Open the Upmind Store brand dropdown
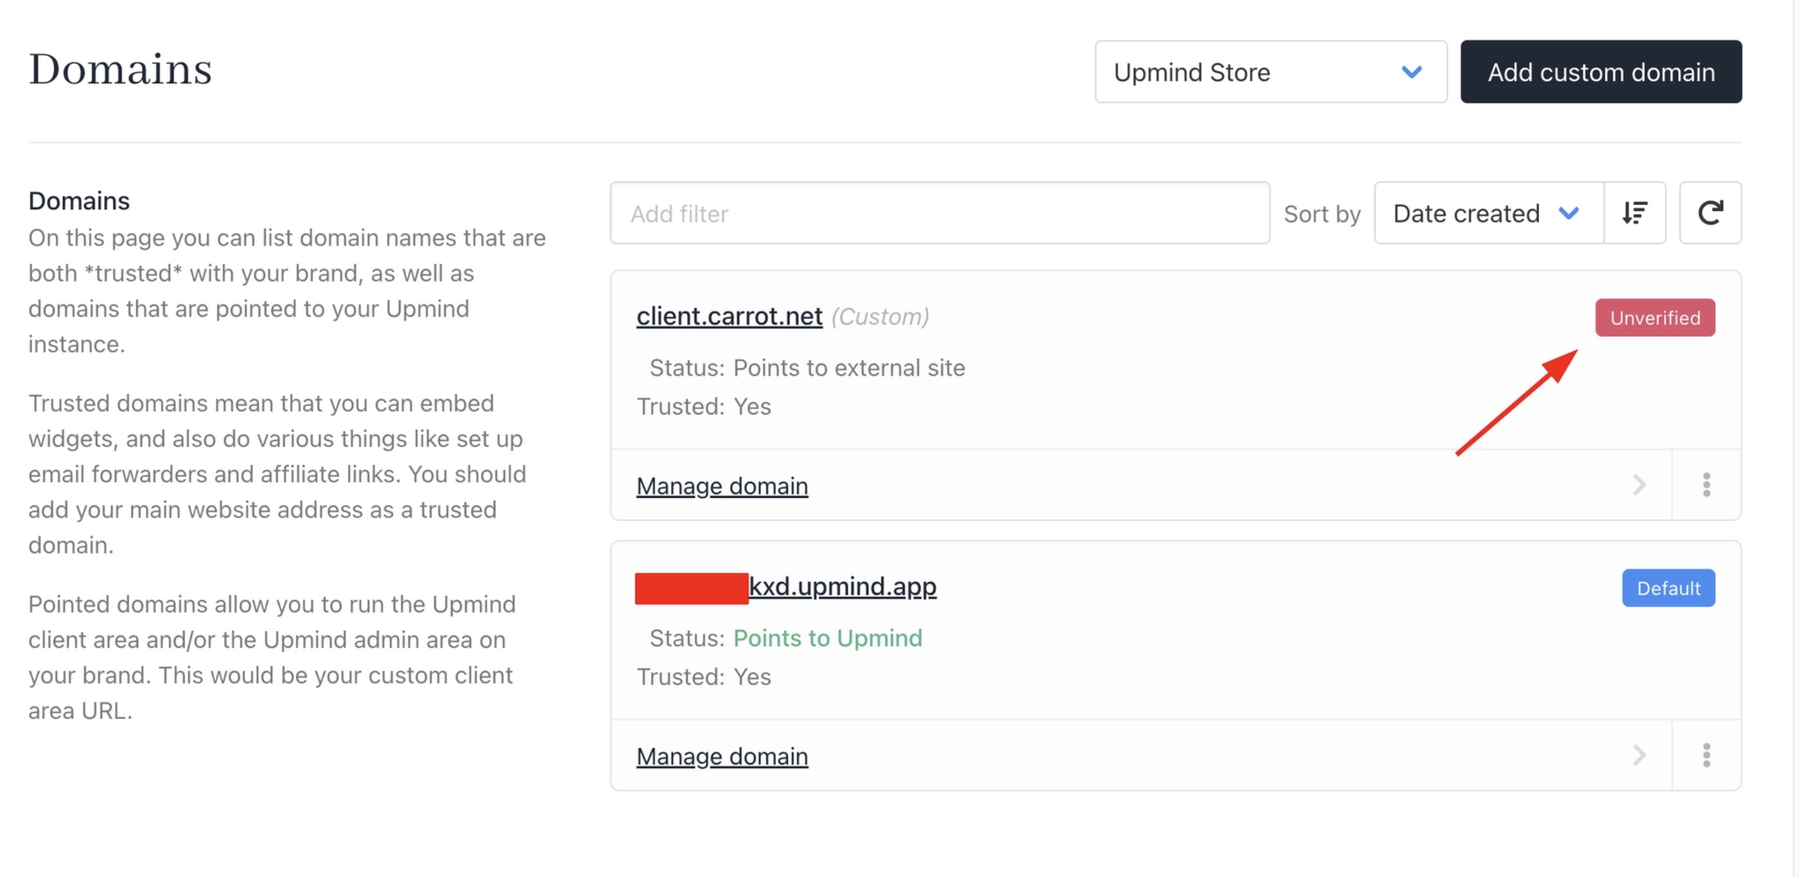This screenshot has width=1800, height=877. (1271, 72)
